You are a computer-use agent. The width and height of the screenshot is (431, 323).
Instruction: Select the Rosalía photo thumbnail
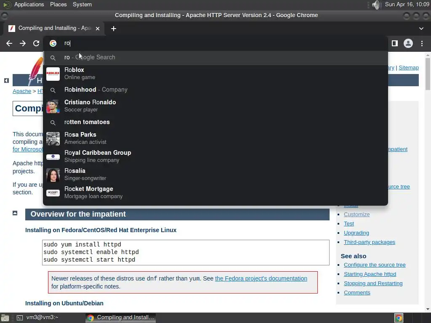coord(53,175)
